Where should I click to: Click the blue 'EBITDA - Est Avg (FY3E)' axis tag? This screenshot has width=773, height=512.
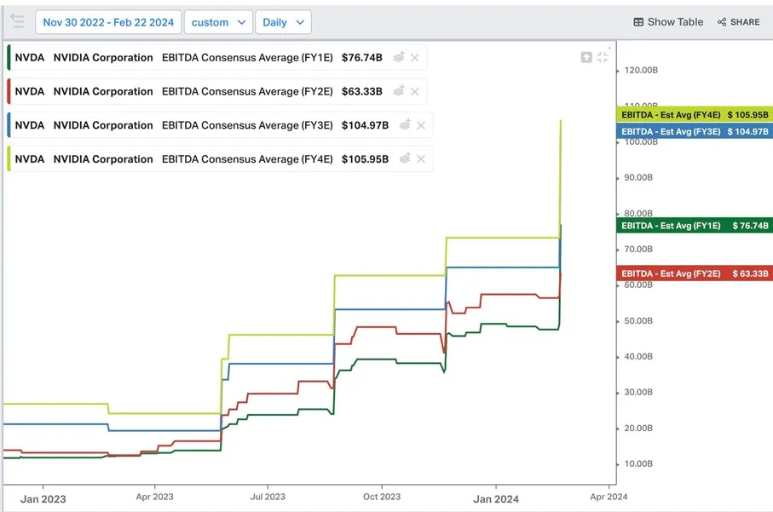[x=695, y=131]
